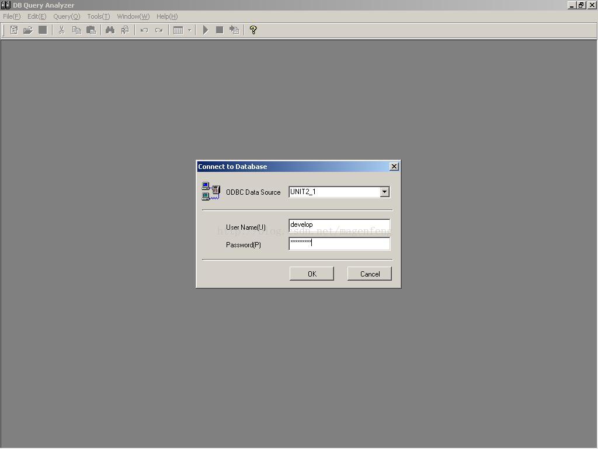Click the DB Query Analyzer title bar icon

point(6,5)
